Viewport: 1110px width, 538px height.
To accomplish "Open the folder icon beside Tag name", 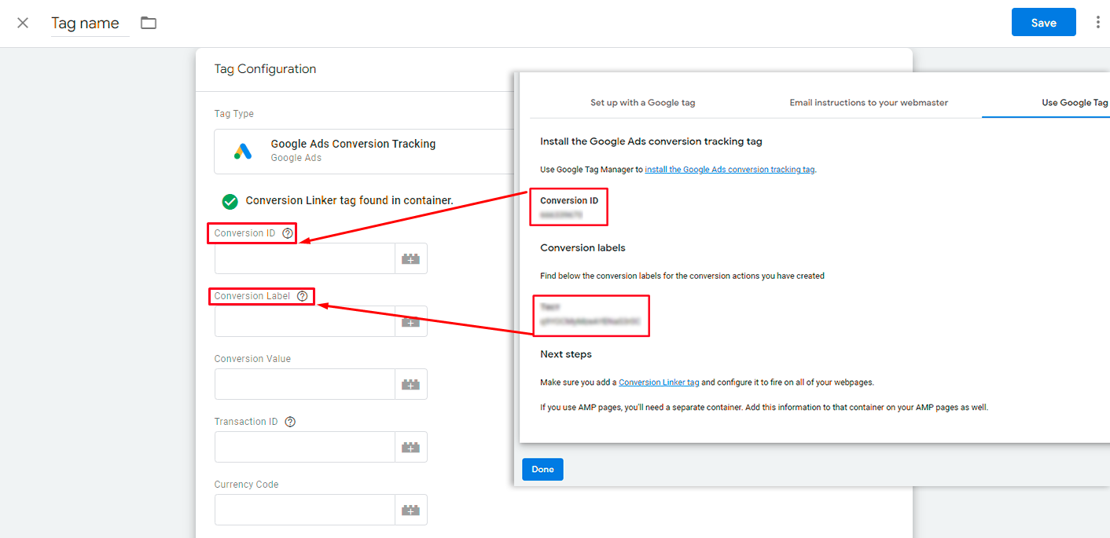I will coord(149,23).
